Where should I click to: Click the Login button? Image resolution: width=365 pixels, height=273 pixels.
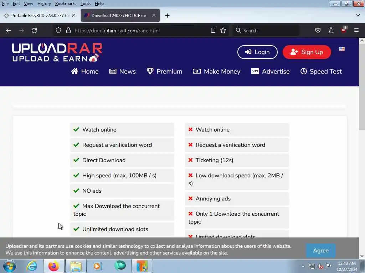(257, 52)
